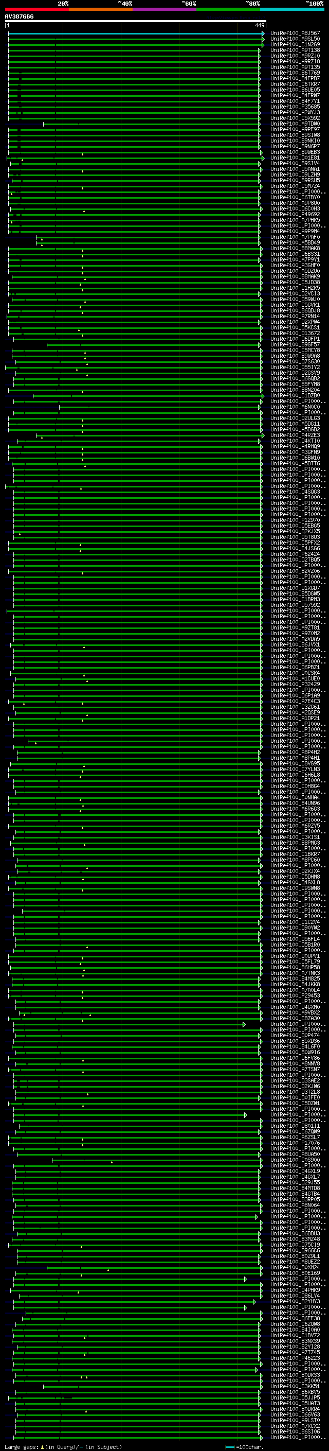The height and width of the screenshot is (1451, 329).
Task: Select hit label UniRef100_C6TBY0
Action: pyautogui.click(x=295, y=197)
